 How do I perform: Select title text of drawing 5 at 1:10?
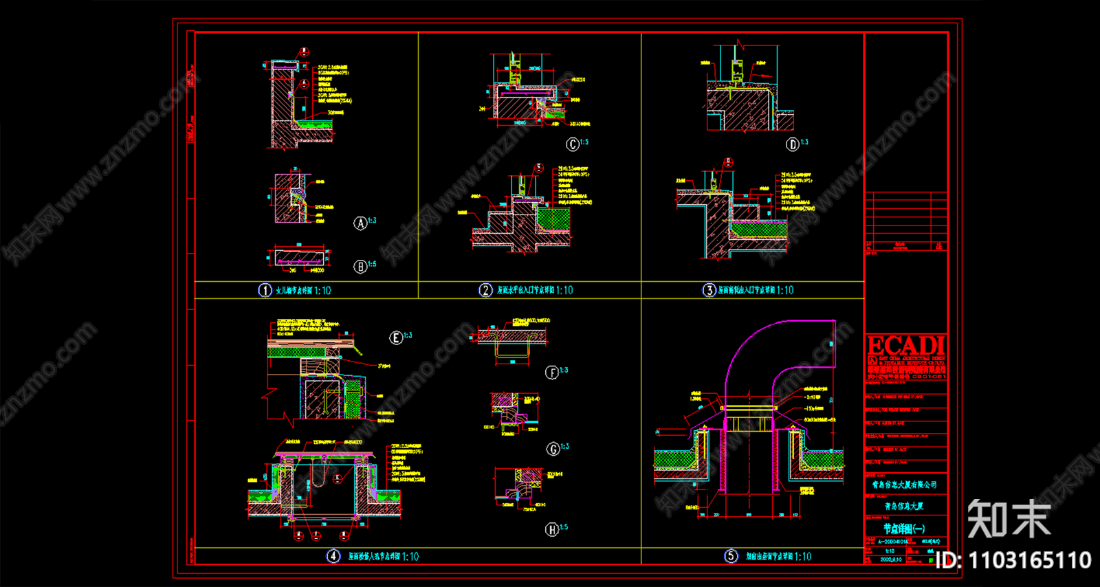(779, 557)
